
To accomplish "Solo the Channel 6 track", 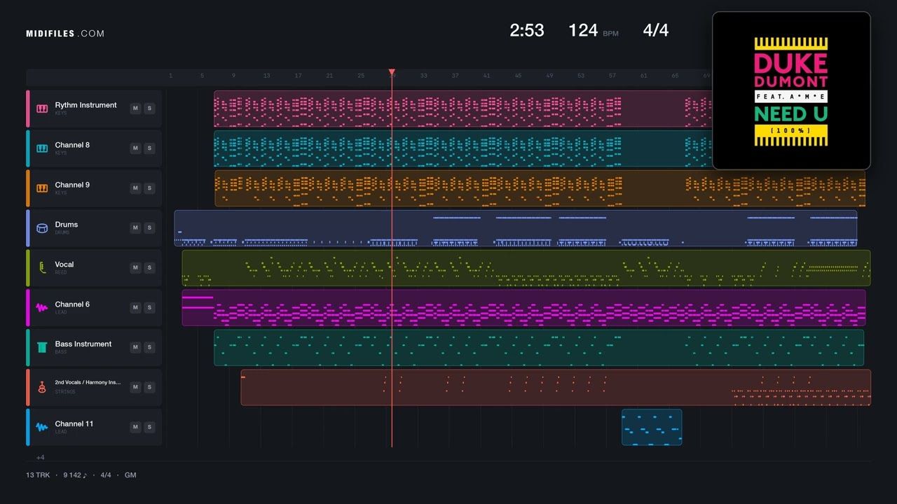I will (149, 308).
